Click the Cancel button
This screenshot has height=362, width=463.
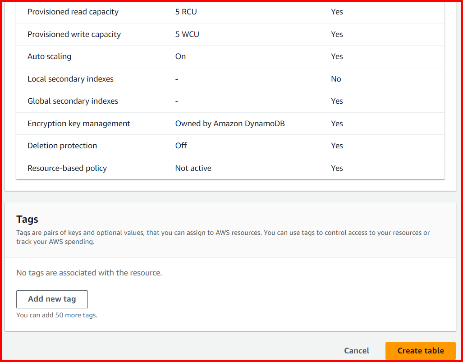(x=356, y=350)
